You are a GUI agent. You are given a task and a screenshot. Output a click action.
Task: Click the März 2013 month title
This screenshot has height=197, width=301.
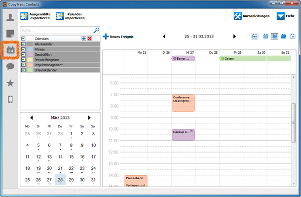click(x=60, y=118)
